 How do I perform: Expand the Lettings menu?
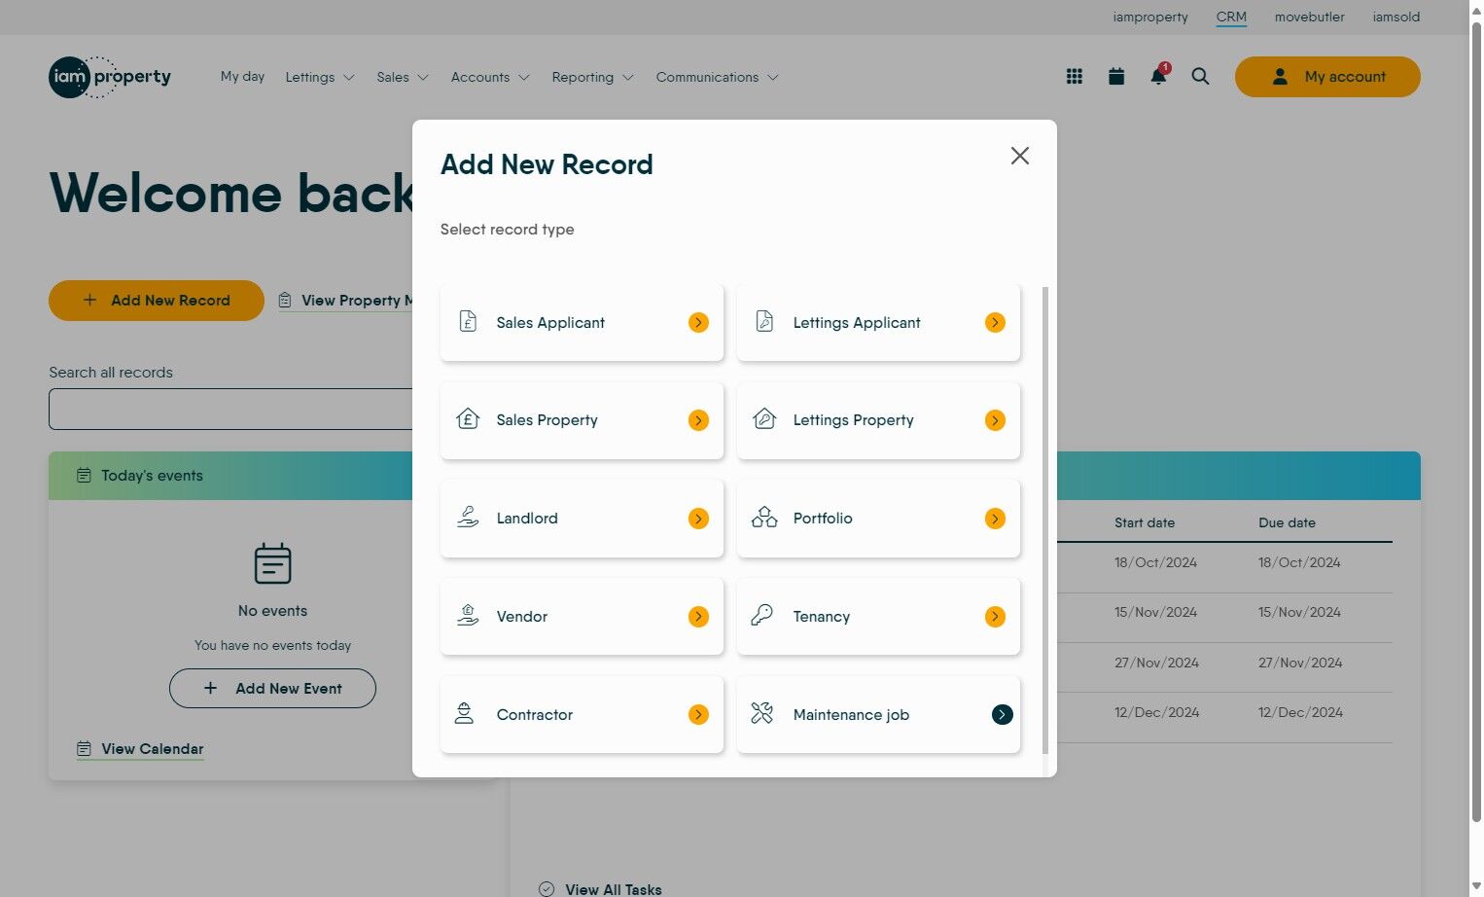[320, 77]
